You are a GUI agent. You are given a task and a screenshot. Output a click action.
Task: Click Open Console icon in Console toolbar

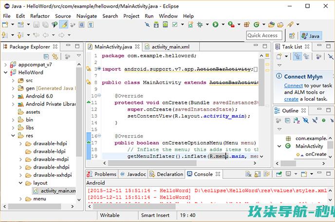click(304, 174)
